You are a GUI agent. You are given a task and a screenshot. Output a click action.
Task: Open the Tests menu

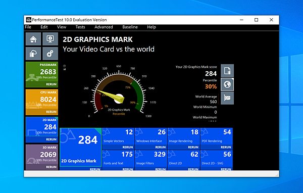pos(80,27)
